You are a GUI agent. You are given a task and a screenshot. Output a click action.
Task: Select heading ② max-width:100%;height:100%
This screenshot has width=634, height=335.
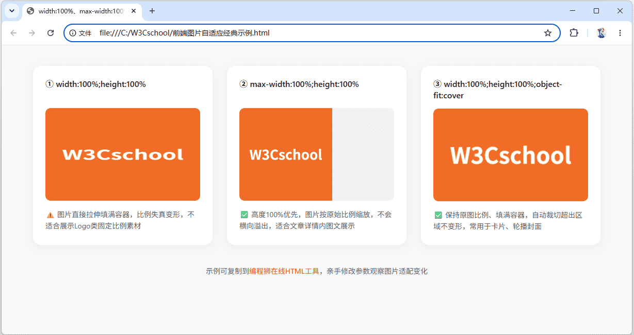coord(299,84)
